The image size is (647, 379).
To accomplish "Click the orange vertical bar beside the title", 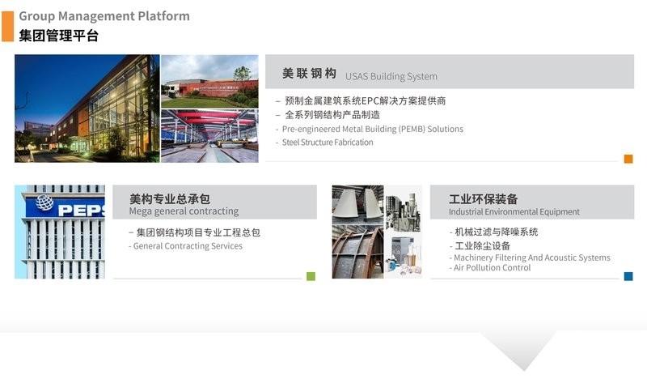I will point(8,26).
